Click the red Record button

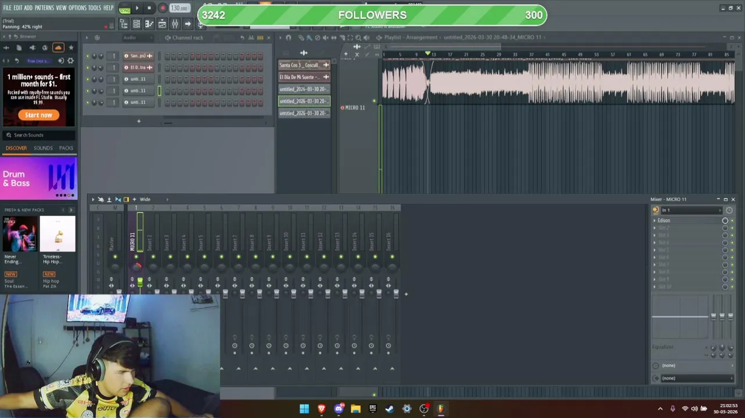click(163, 8)
